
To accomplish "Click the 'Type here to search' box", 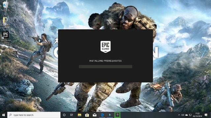I will (34, 115).
